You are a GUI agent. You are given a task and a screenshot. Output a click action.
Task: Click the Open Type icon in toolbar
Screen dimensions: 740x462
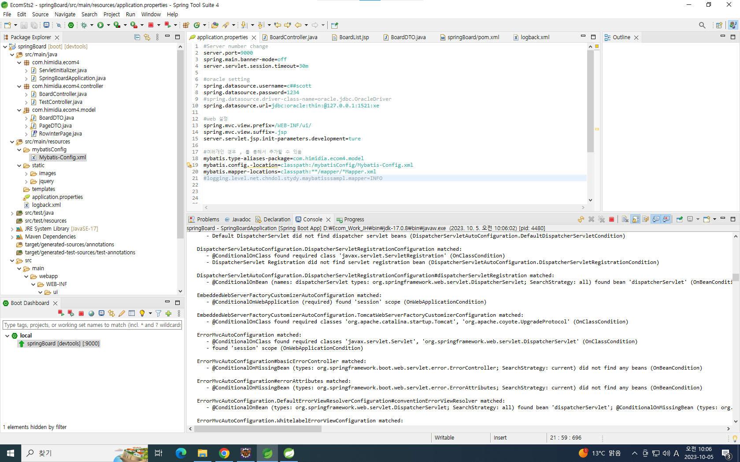[215, 25]
